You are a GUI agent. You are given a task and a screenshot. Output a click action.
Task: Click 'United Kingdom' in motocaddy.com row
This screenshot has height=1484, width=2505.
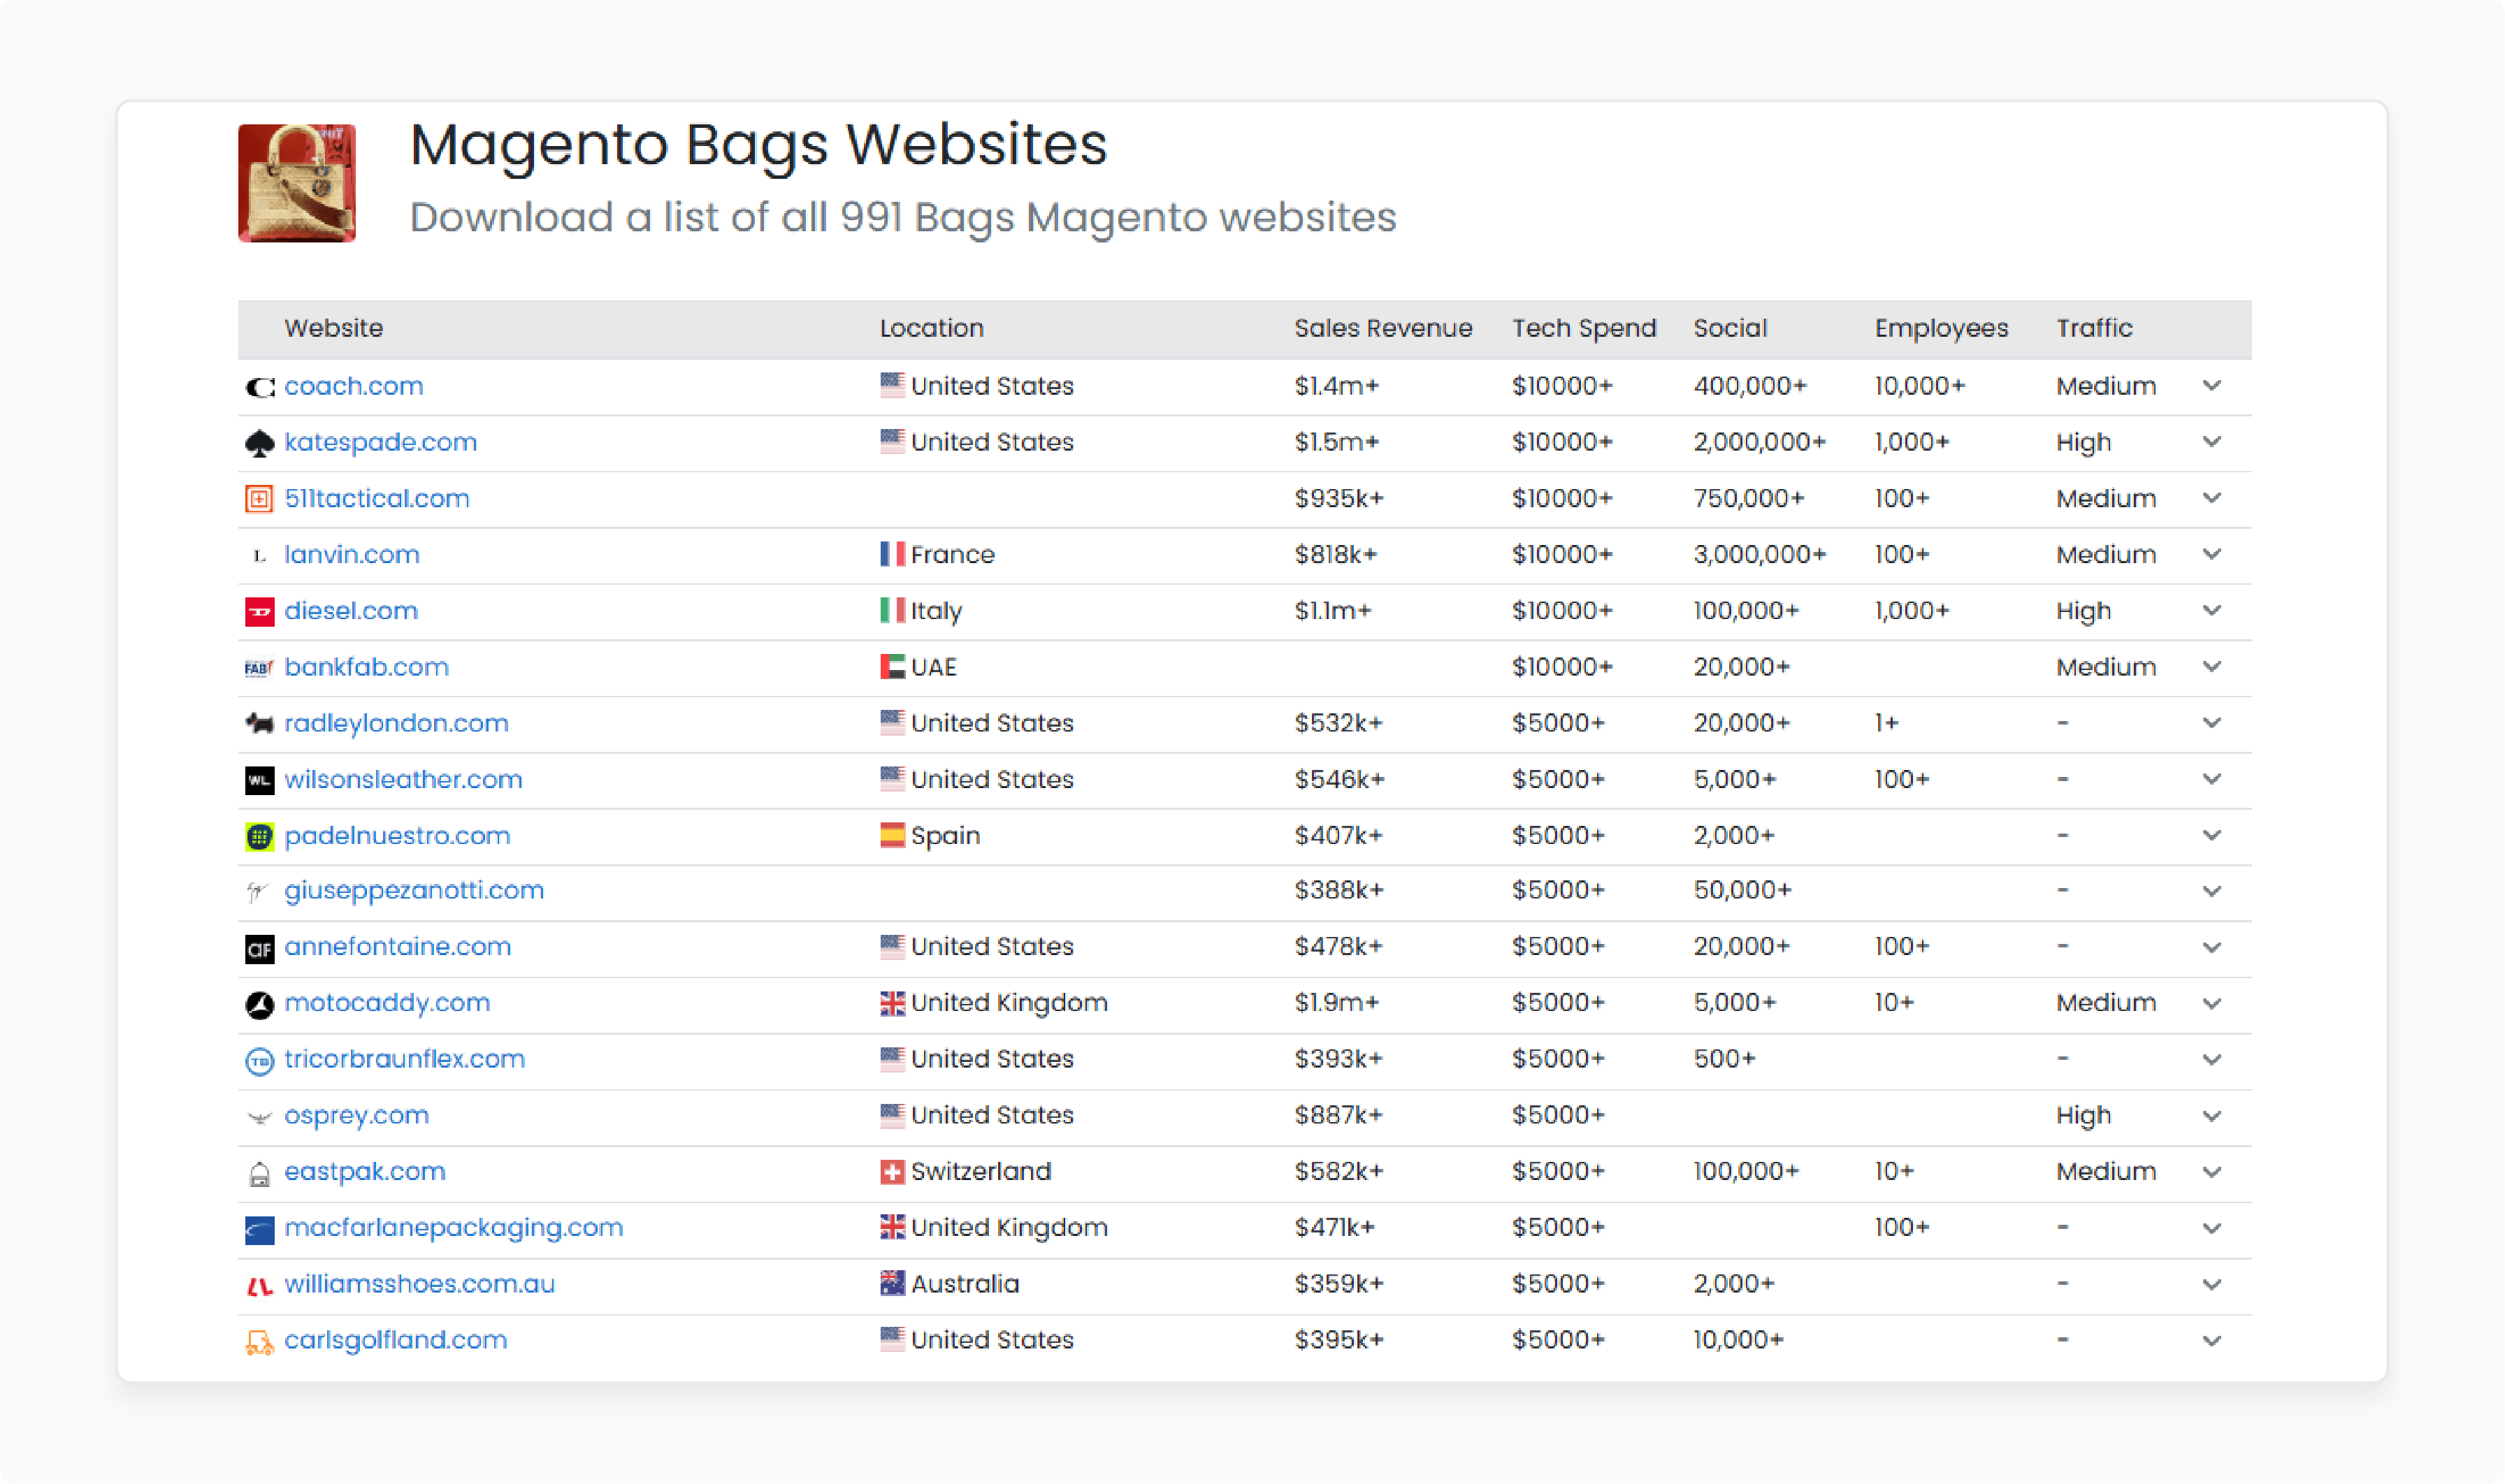[x=1009, y=1003]
